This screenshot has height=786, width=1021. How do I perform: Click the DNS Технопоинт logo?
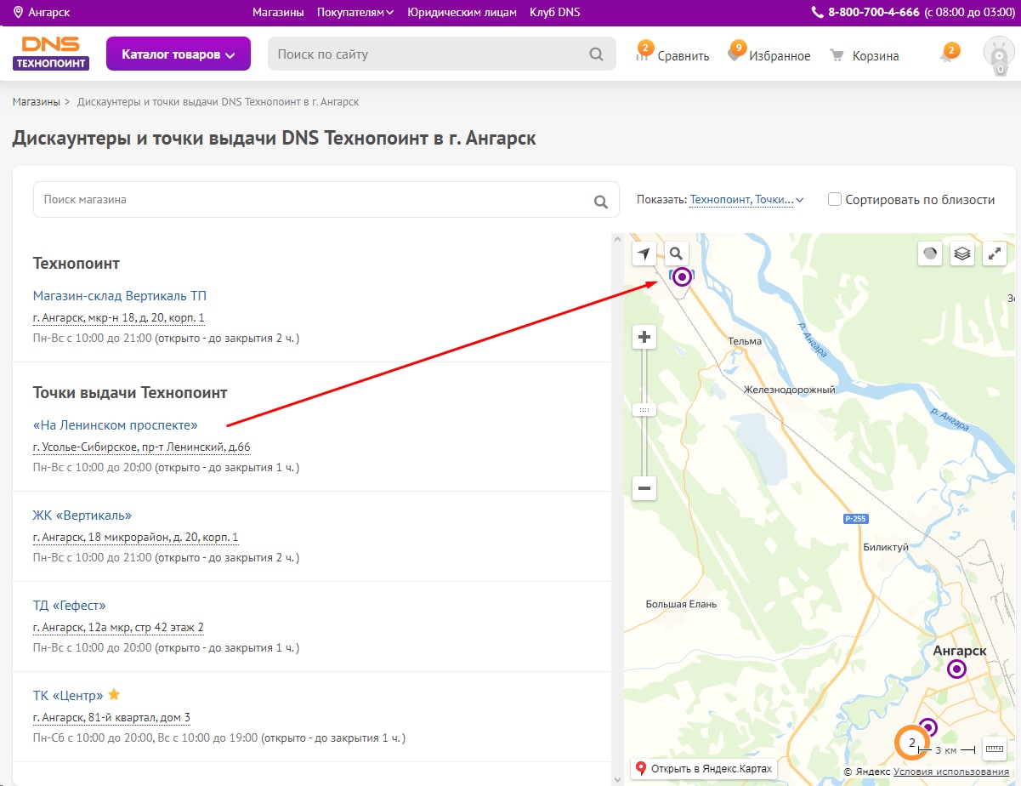(x=51, y=54)
